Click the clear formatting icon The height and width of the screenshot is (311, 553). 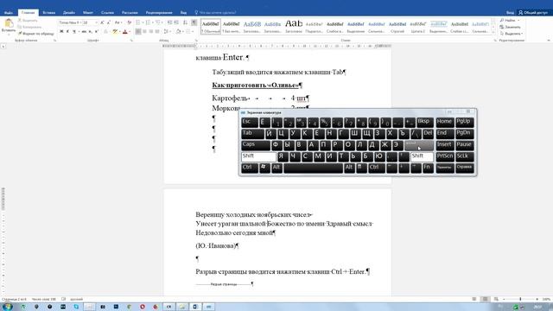129,22
